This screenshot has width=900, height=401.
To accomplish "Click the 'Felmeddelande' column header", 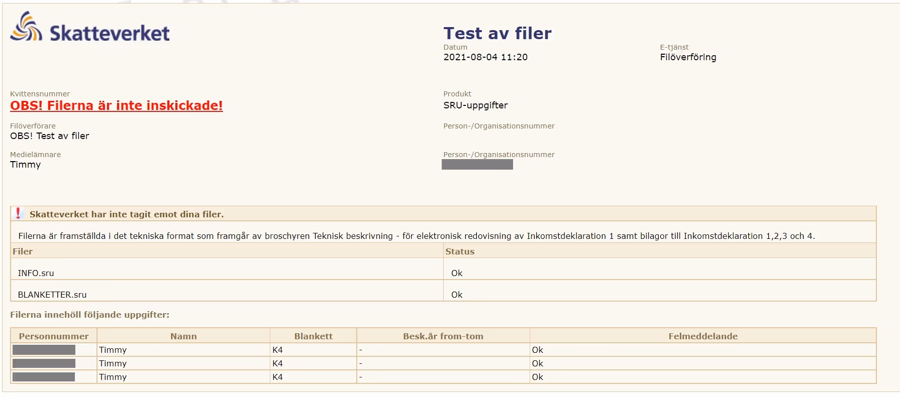I will pyautogui.click(x=703, y=336).
